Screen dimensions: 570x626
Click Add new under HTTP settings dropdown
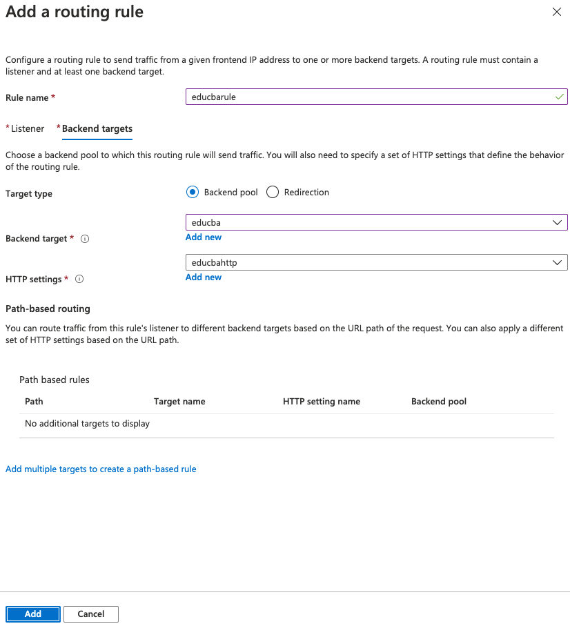(x=204, y=277)
